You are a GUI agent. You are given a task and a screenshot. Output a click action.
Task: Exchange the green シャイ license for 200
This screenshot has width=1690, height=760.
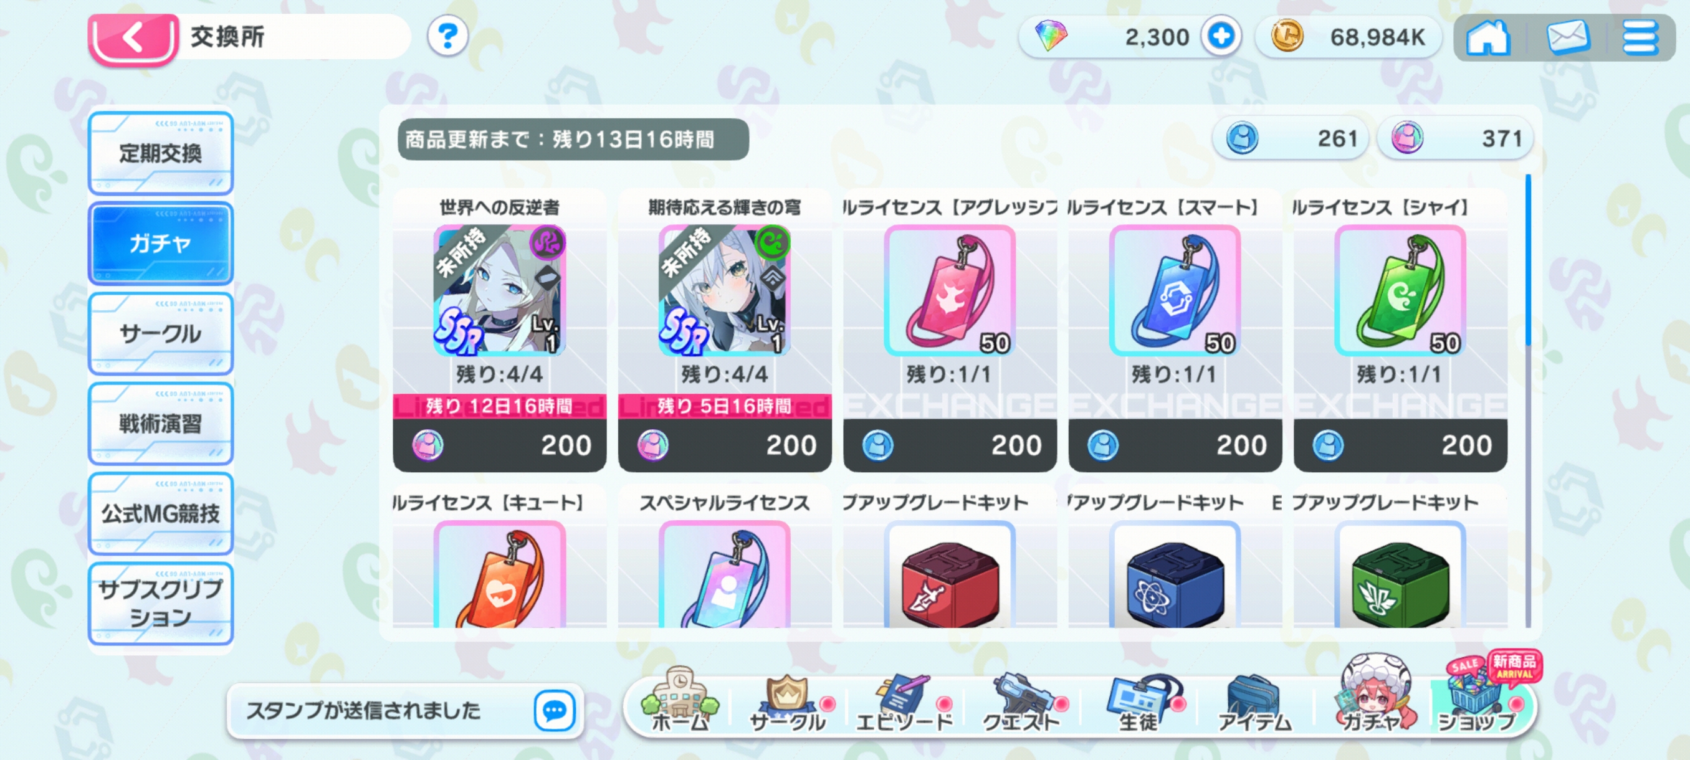click(x=1400, y=445)
